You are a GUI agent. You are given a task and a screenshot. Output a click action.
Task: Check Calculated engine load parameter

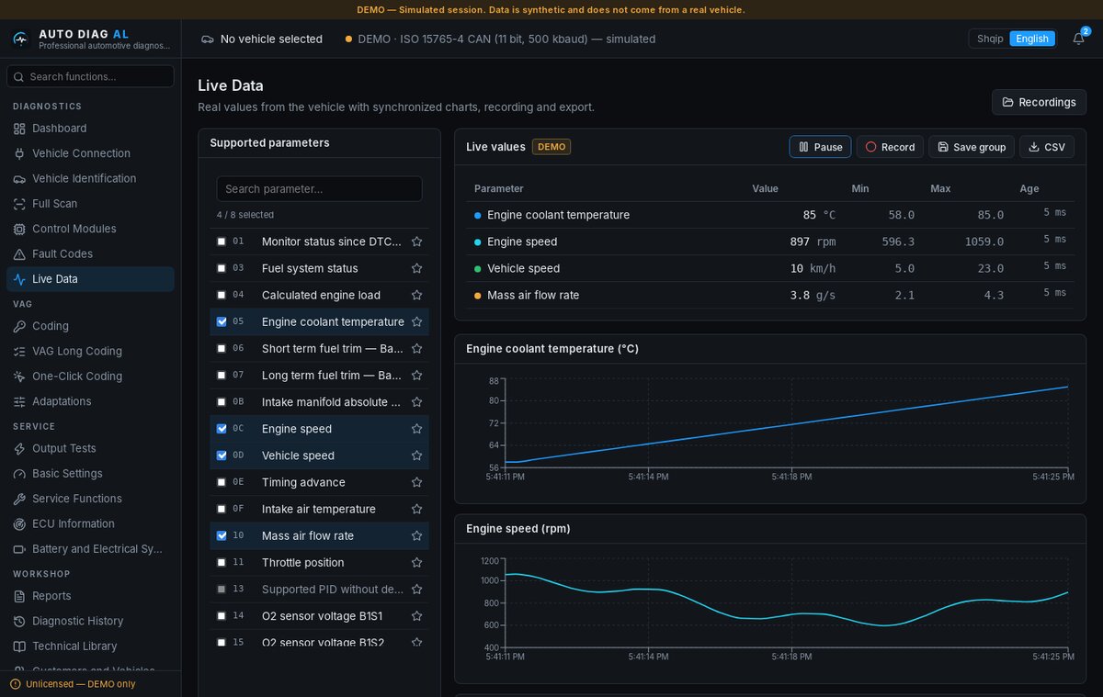222,295
